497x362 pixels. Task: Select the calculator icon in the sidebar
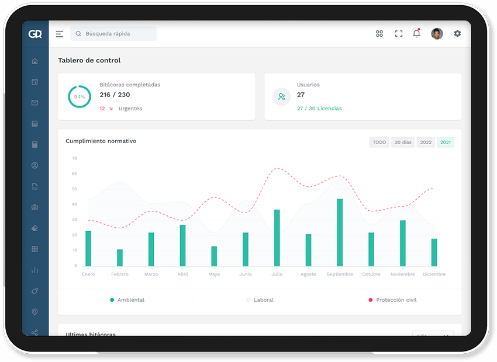(34, 145)
